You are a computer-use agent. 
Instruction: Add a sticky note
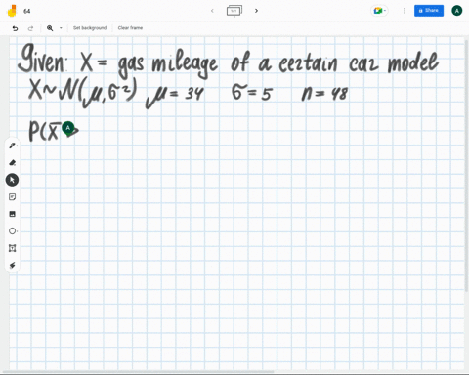[x=13, y=197]
